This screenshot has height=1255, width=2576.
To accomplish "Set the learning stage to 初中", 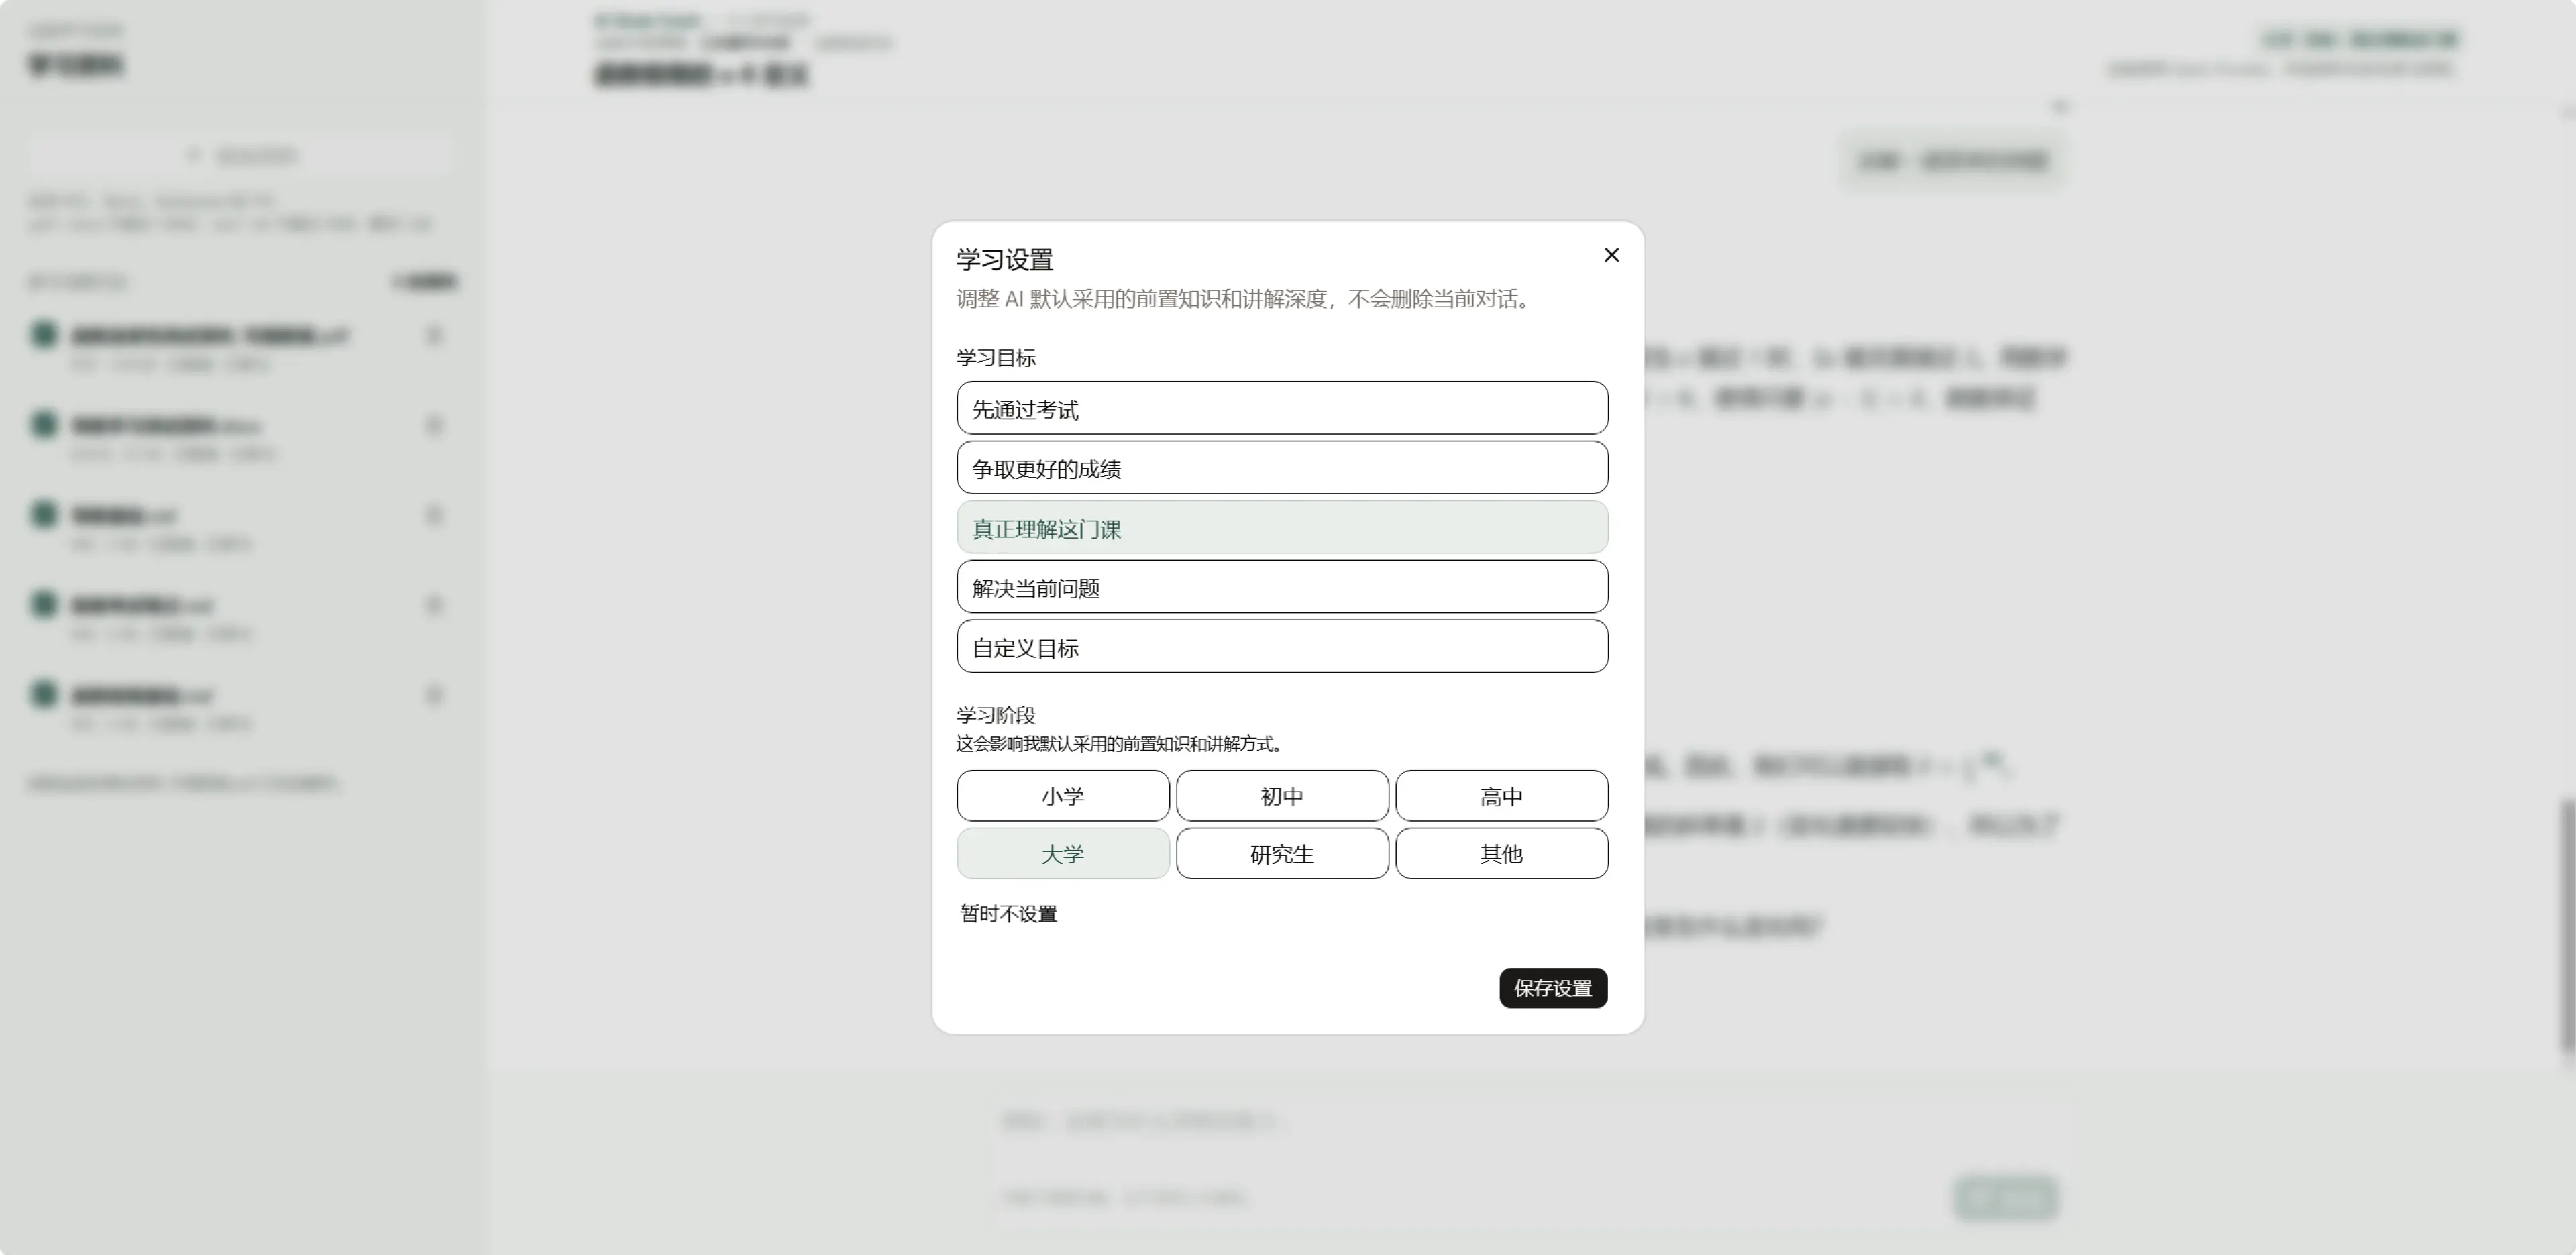I will pos(1282,796).
